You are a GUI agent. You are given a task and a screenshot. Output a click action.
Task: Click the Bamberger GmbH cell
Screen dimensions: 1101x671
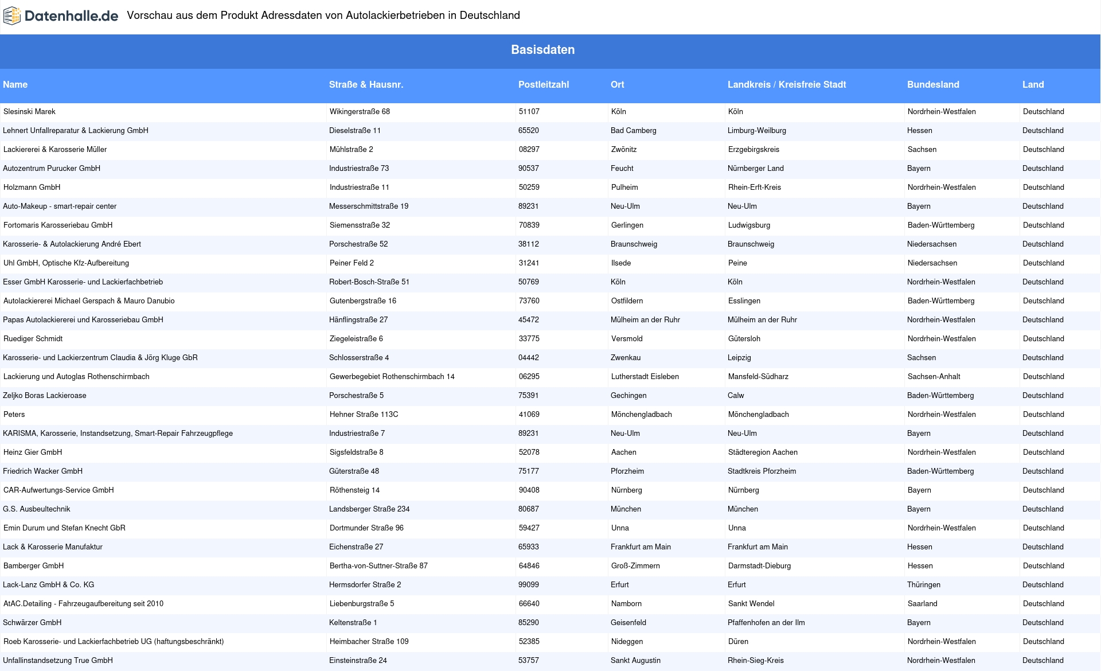[x=33, y=566]
